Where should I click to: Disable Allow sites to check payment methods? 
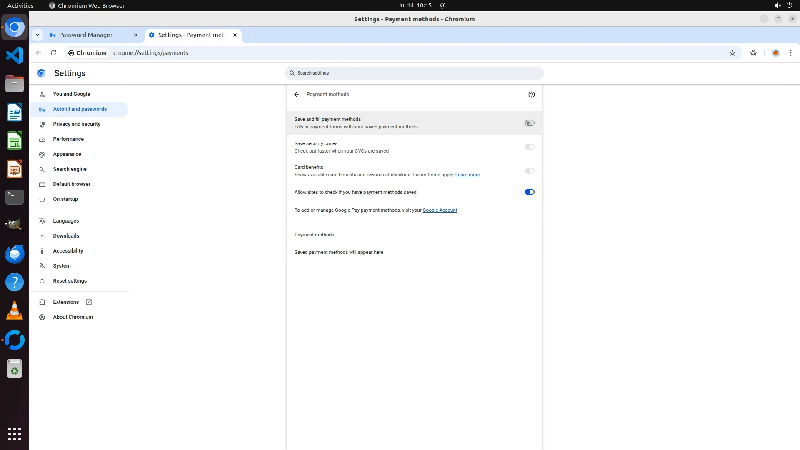click(x=529, y=192)
